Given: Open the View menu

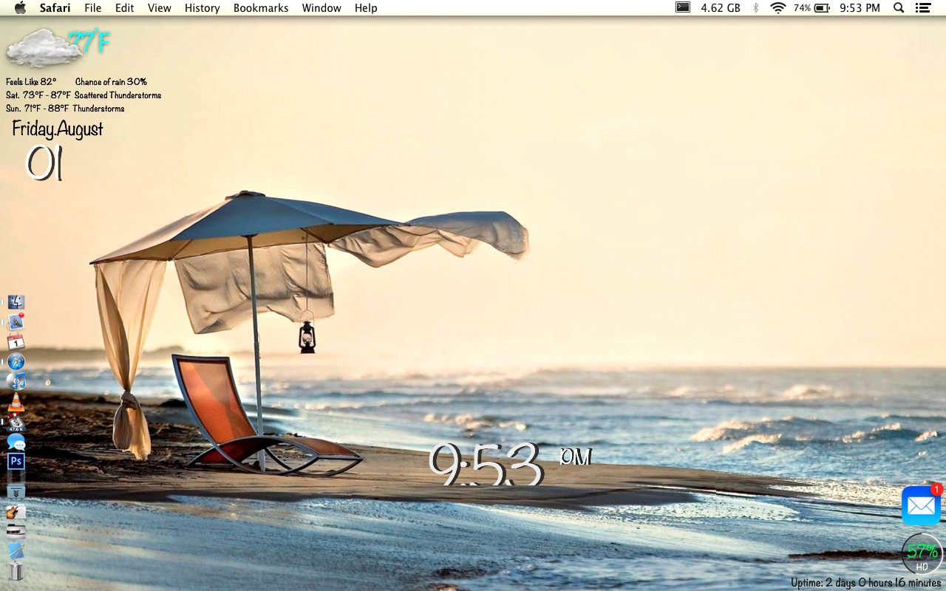Looking at the screenshot, I should 160,8.
